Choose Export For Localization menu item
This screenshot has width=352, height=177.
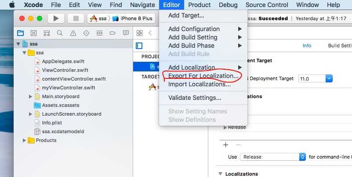tap(203, 76)
